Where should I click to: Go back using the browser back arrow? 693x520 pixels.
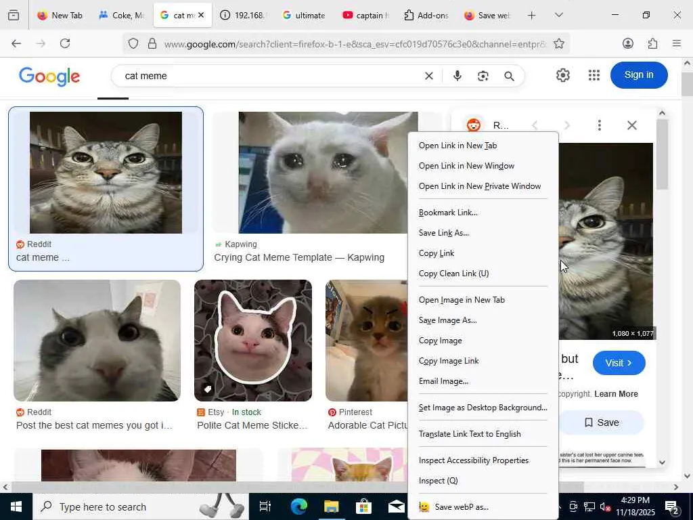click(16, 43)
